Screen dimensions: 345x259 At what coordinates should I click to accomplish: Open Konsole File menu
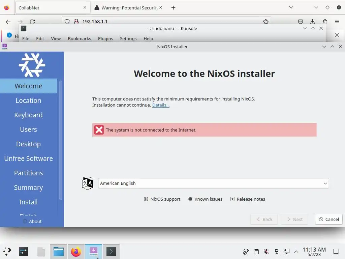26,38
